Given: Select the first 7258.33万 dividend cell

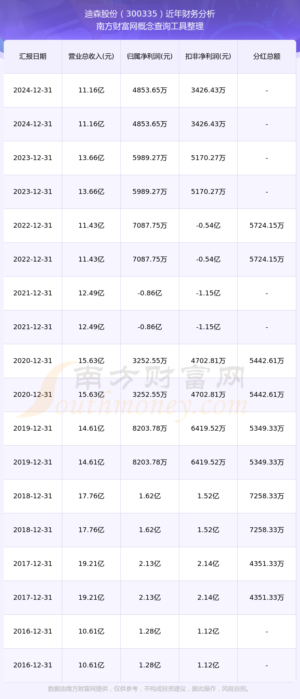Looking at the screenshot, I should click(x=267, y=496).
